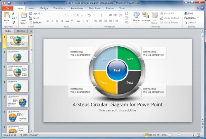Screen dimensions: 206x139
Task: Zoom in with plus button
Action: coord(193,135)
